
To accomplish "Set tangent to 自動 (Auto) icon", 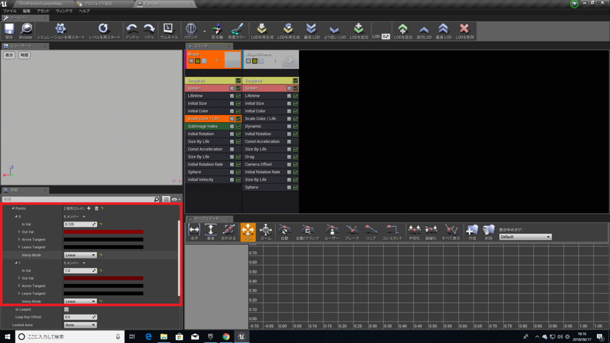I will 284,232.
